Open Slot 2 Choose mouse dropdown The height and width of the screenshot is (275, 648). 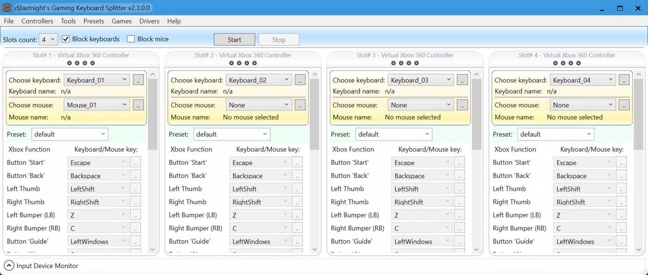click(x=259, y=105)
